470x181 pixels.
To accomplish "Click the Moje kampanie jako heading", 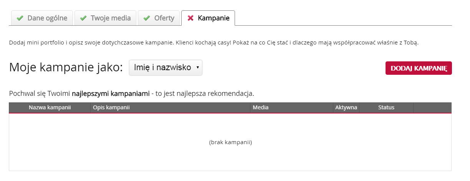I will point(66,68).
